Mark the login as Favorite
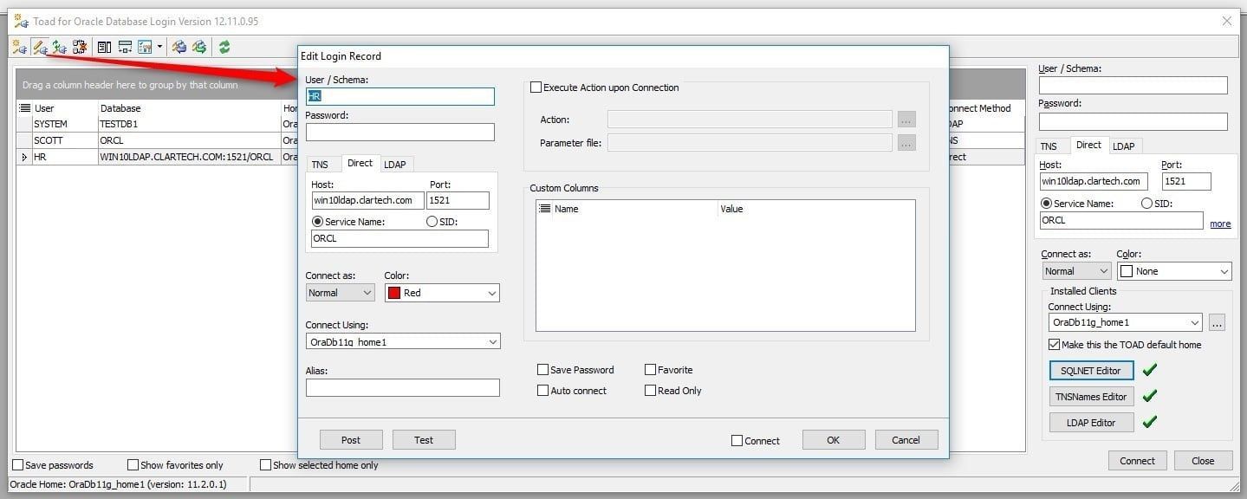 pos(650,370)
